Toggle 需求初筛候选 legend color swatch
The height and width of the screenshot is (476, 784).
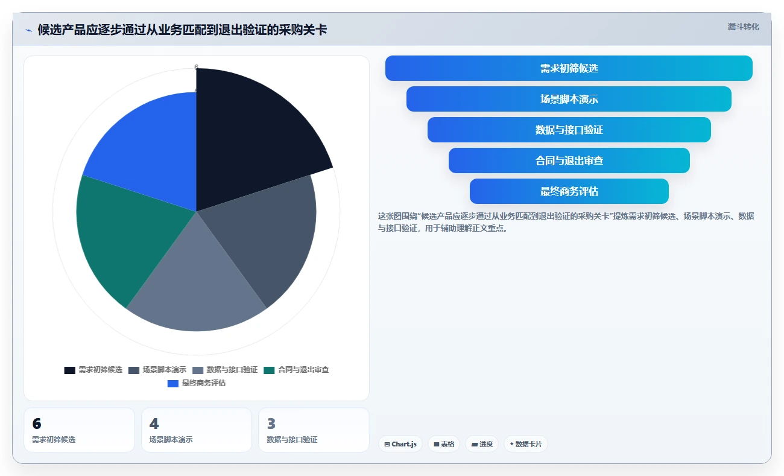[70, 370]
